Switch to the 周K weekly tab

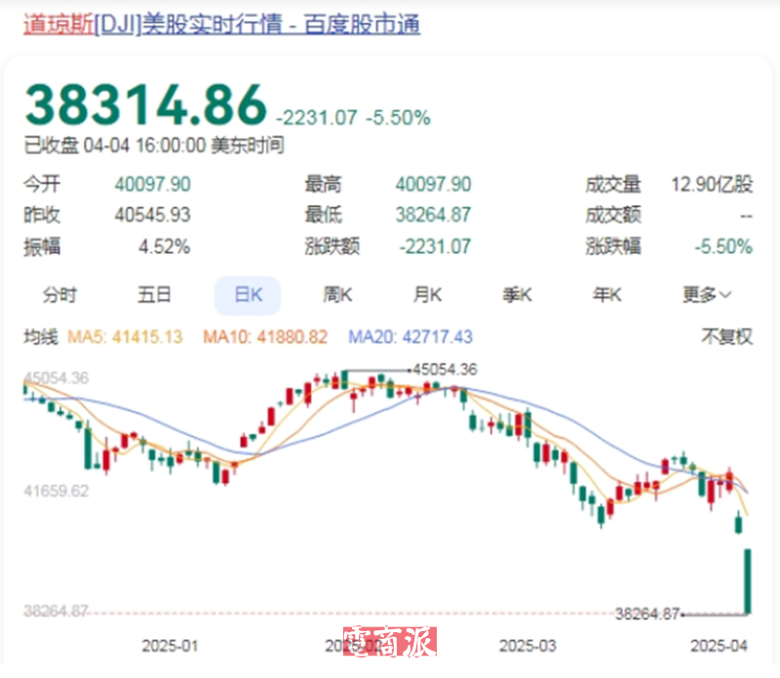[337, 295]
